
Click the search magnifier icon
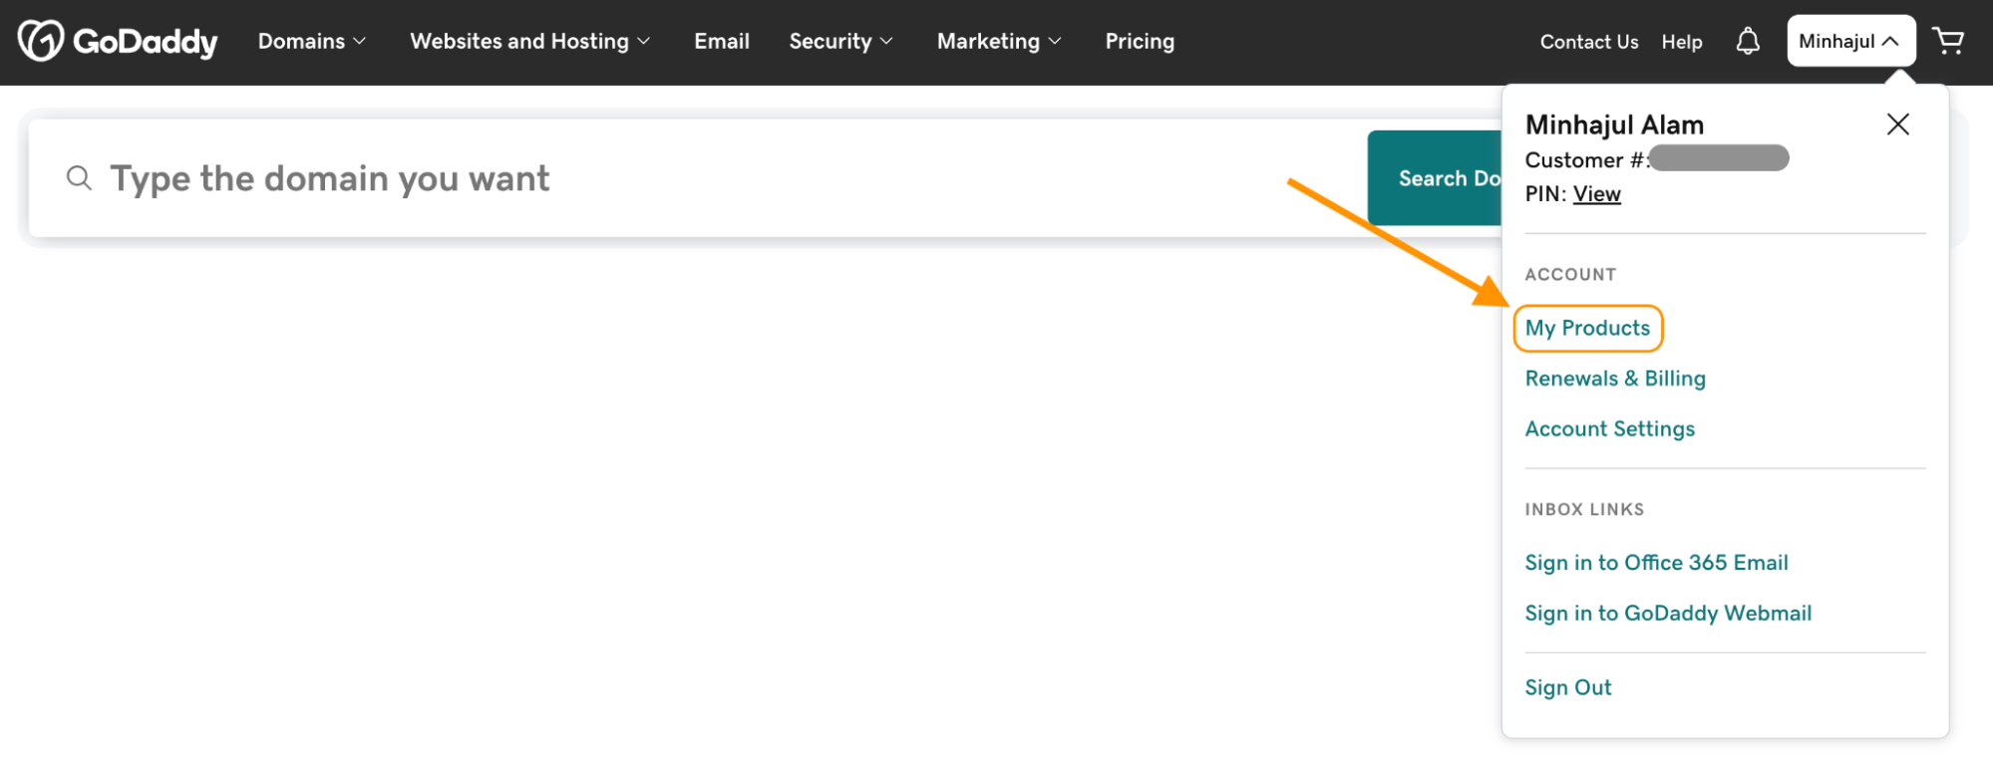[x=79, y=178]
